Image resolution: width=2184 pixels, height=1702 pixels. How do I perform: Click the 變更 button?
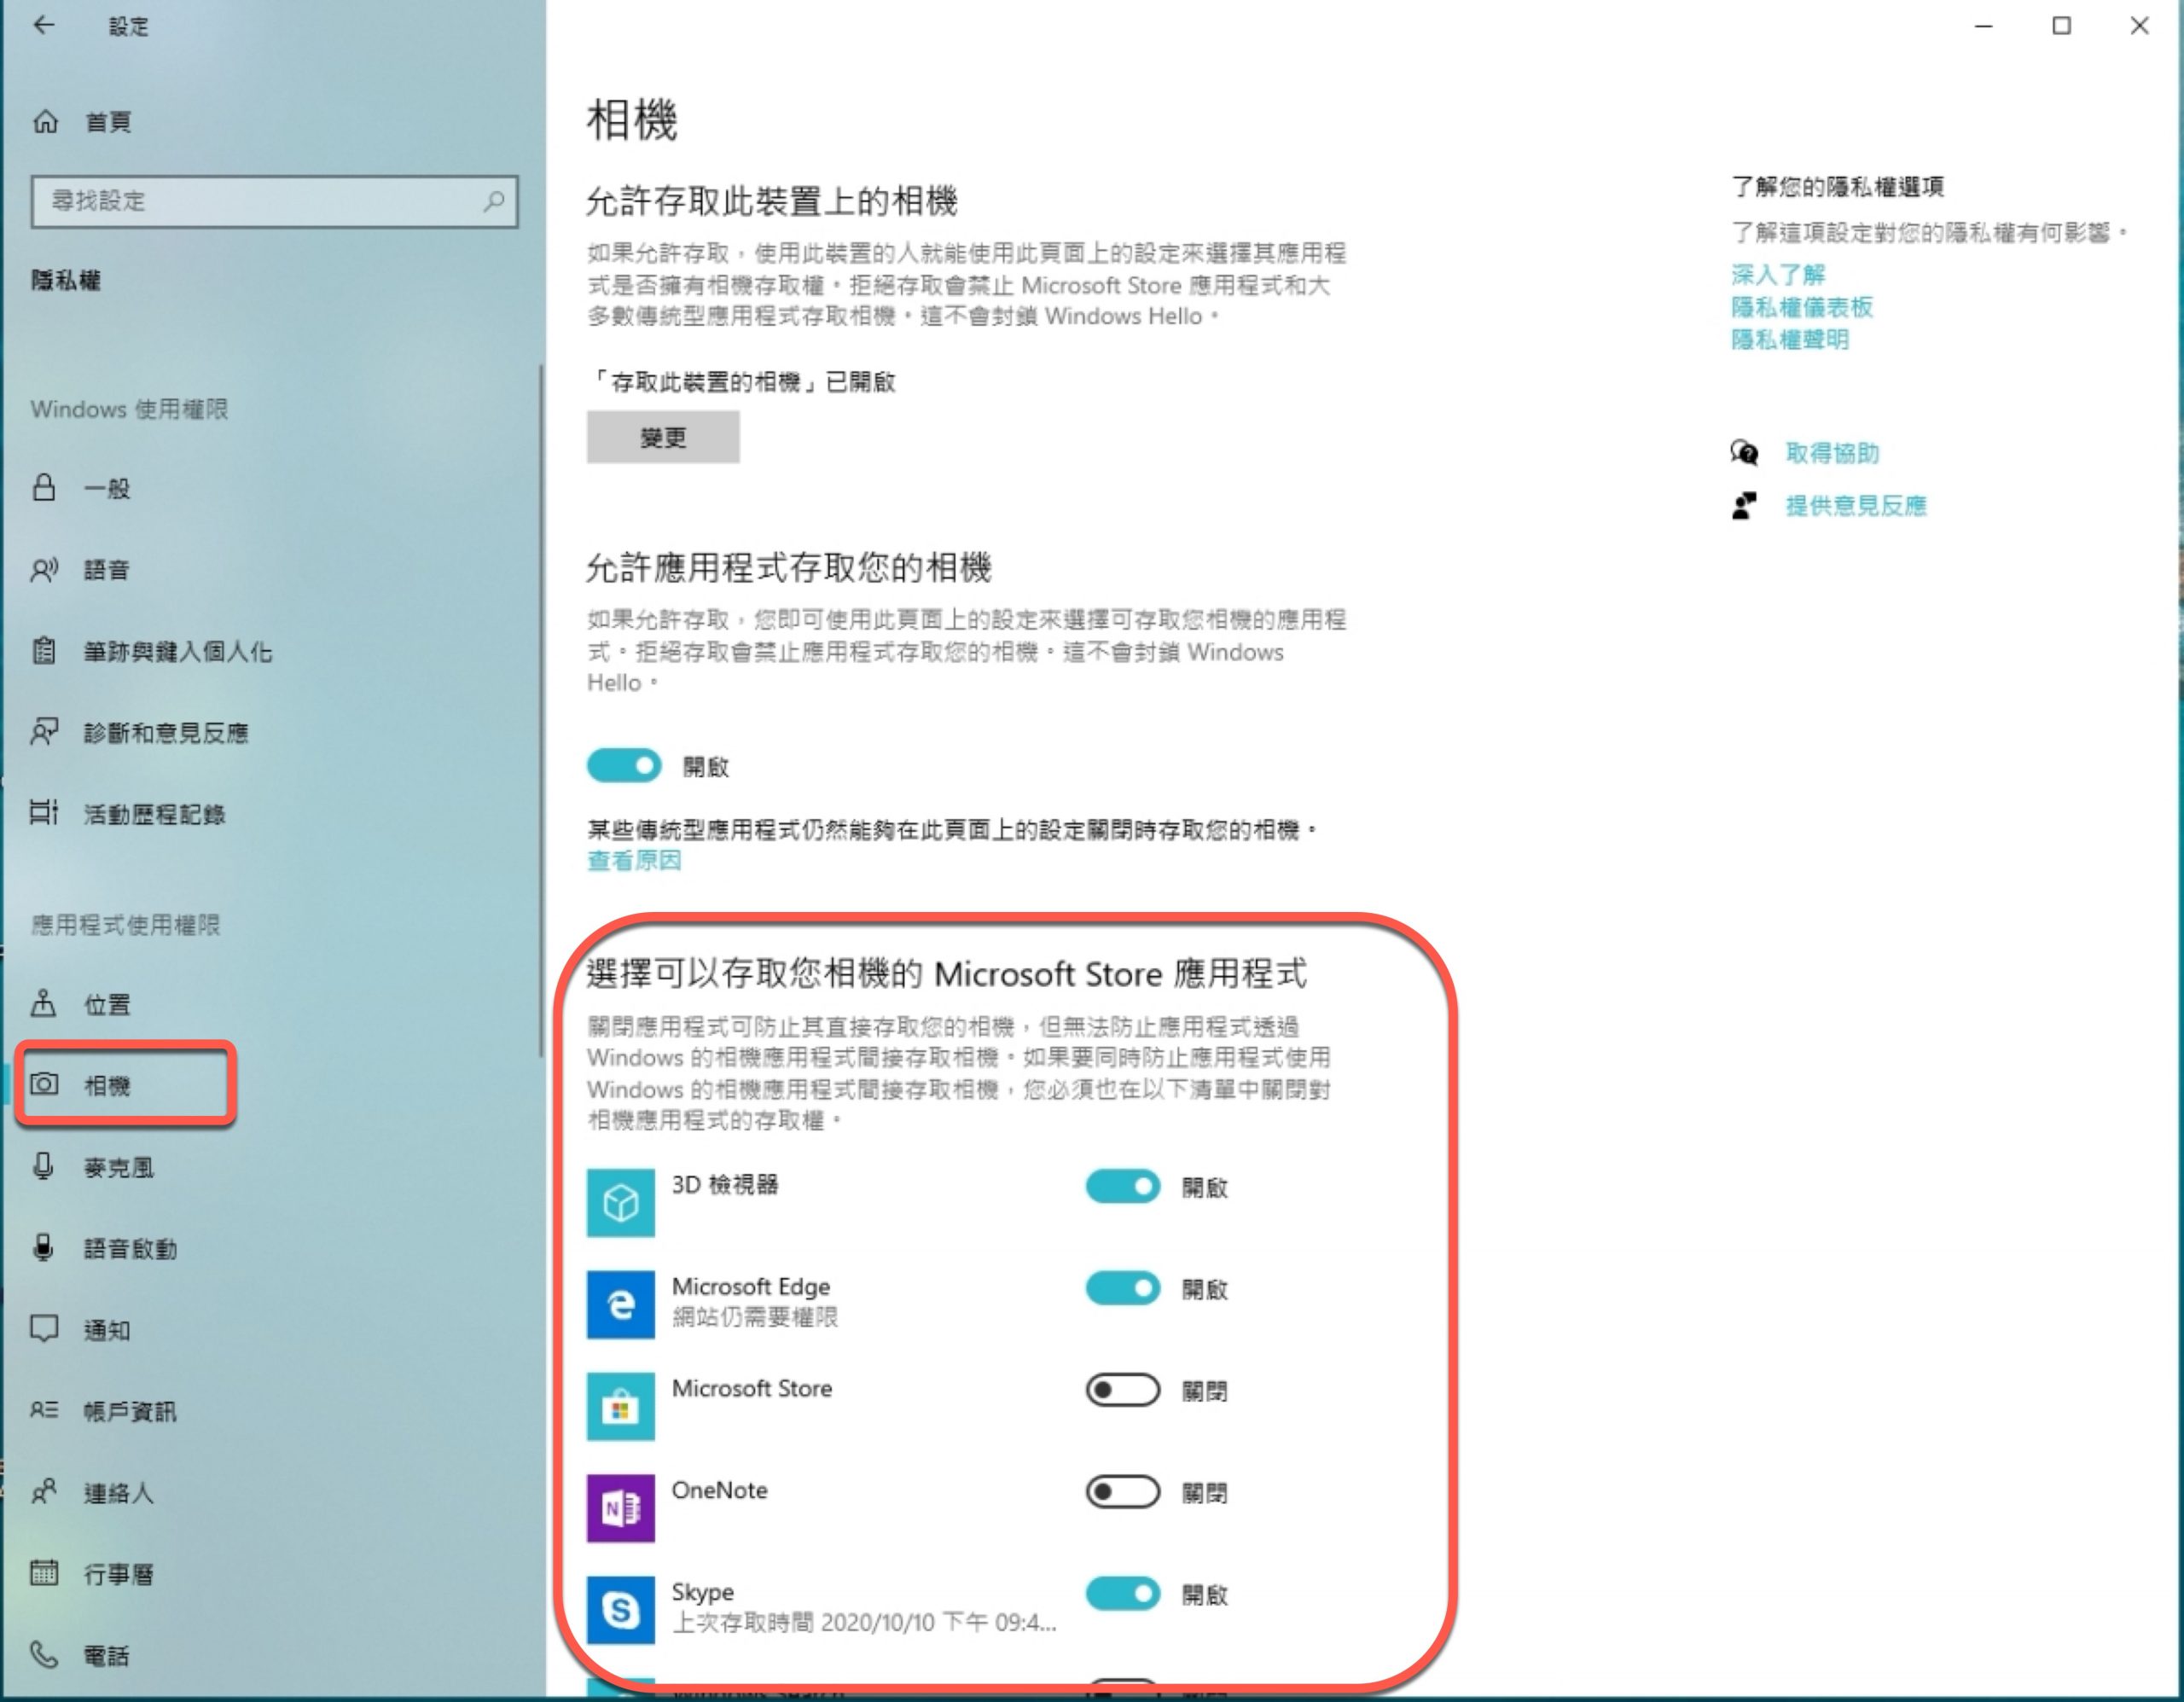tap(663, 437)
